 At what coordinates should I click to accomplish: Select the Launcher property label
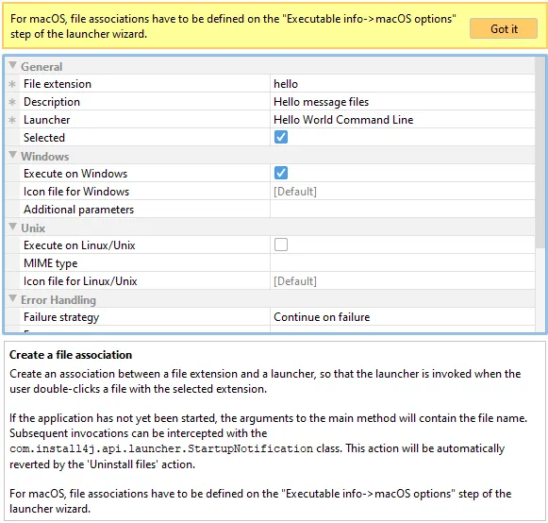[x=47, y=120]
